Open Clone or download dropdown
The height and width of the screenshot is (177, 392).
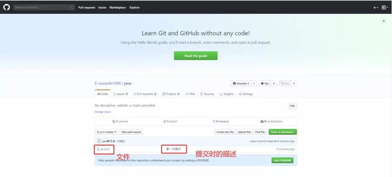pyautogui.click(x=282, y=132)
